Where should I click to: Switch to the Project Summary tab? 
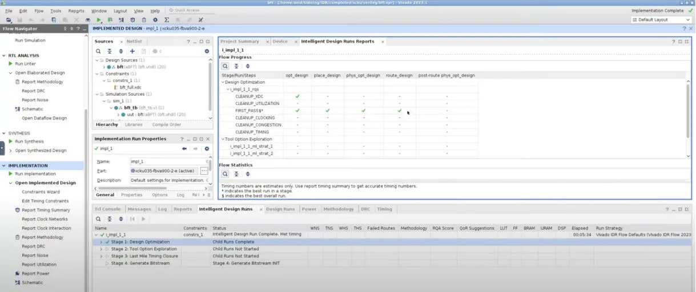click(239, 42)
